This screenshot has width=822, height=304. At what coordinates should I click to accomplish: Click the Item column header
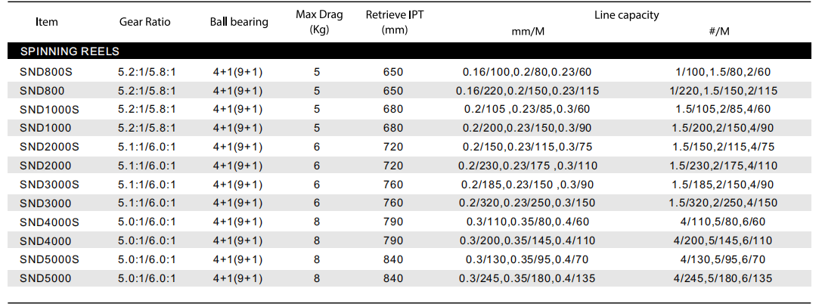[46, 22]
